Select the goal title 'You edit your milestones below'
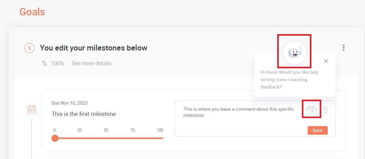This screenshot has width=365, height=159. [93, 48]
